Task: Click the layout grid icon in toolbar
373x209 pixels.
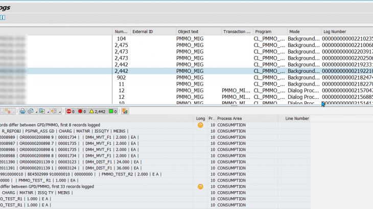Action: click(54, 111)
